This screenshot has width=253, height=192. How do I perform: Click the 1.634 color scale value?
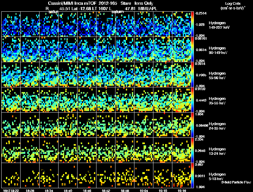(199, 114)
